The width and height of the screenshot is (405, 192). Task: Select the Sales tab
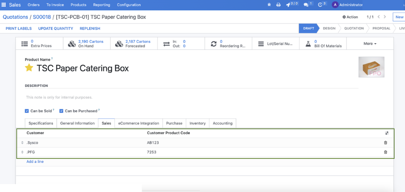coord(106,123)
